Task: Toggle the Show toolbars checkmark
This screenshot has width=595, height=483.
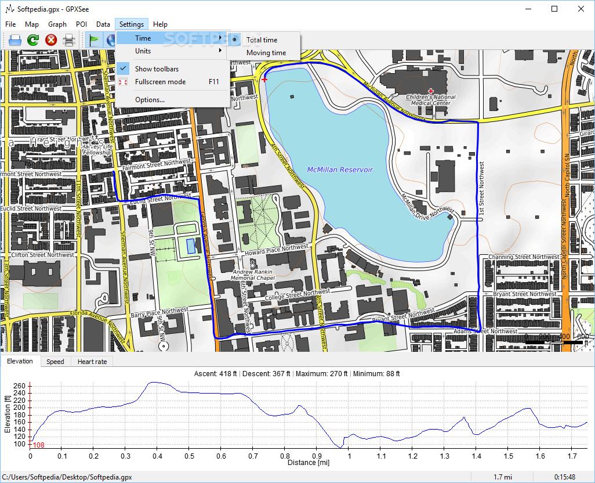Action: (x=123, y=69)
